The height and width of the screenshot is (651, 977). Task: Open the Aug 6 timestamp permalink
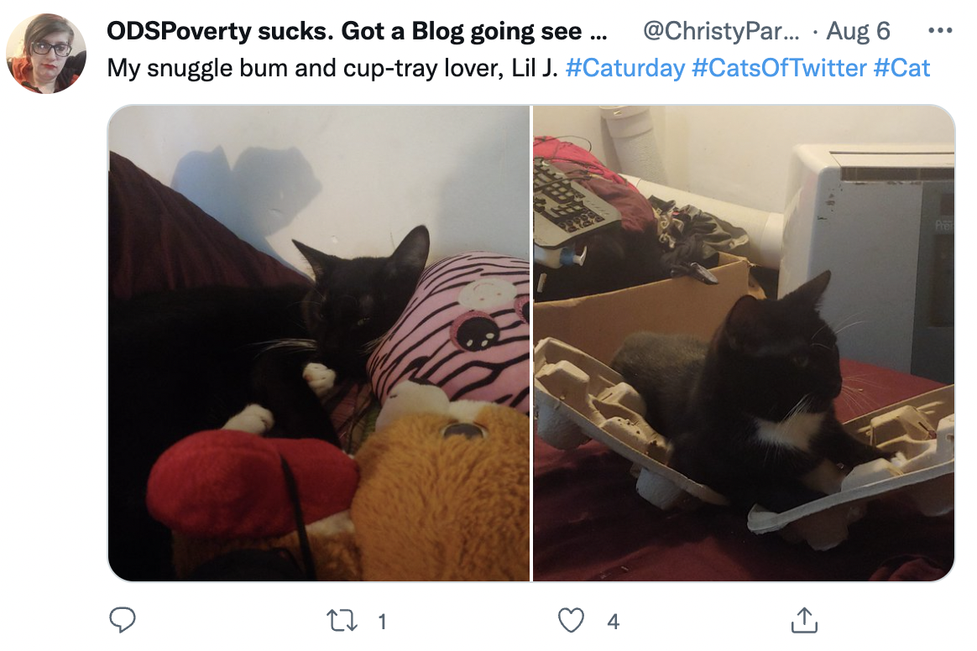click(x=858, y=31)
